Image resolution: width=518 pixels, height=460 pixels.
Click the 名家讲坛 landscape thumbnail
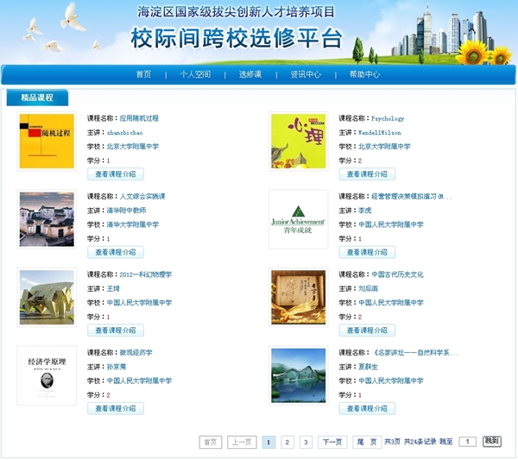click(x=299, y=375)
